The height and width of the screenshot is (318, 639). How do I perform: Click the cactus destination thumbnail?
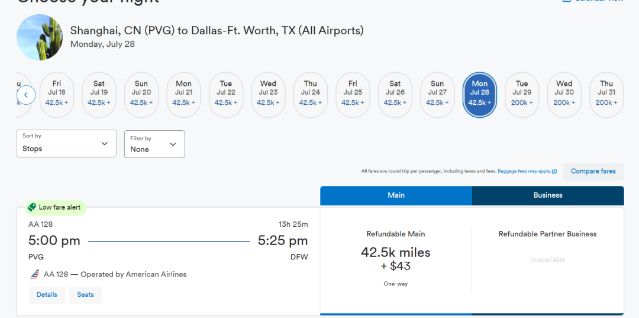click(40, 37)
